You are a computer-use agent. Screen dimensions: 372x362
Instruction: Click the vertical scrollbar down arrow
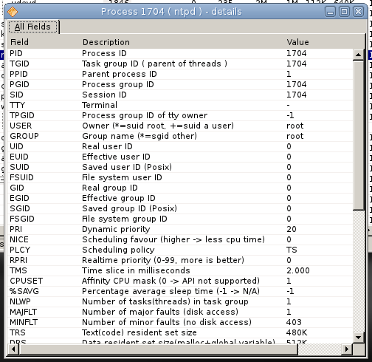point(358,337)
